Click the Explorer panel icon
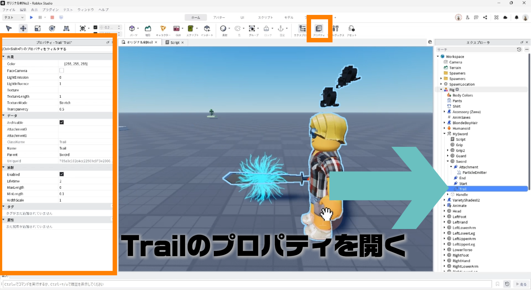This screenshot has height=298, width=531. tap(302, 29)
